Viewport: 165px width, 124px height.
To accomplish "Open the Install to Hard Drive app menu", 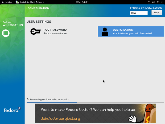I will click(x=30, y=2).
